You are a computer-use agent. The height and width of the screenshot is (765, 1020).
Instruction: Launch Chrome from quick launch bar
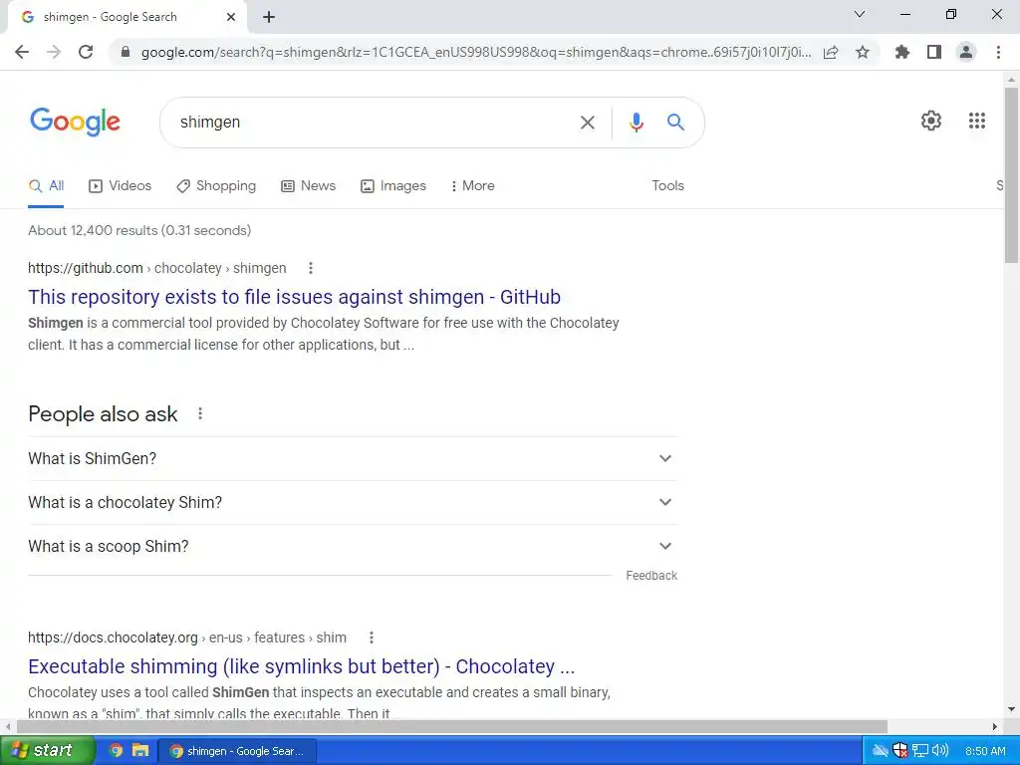(x=116, y=751)
